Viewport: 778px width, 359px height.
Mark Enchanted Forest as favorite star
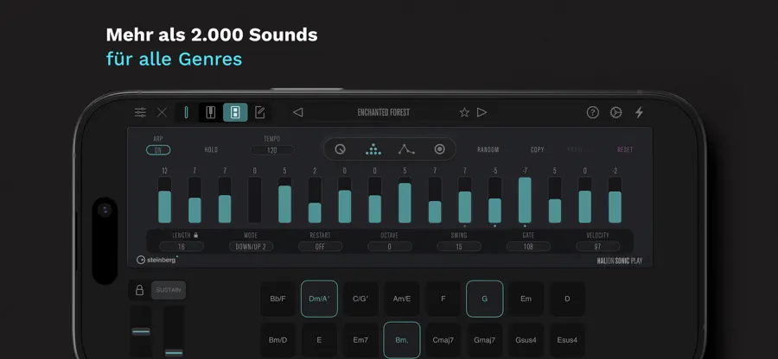pyautogui.click(x=464, y=112)
